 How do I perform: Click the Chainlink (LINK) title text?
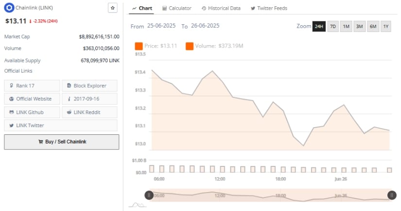point(34,8)
